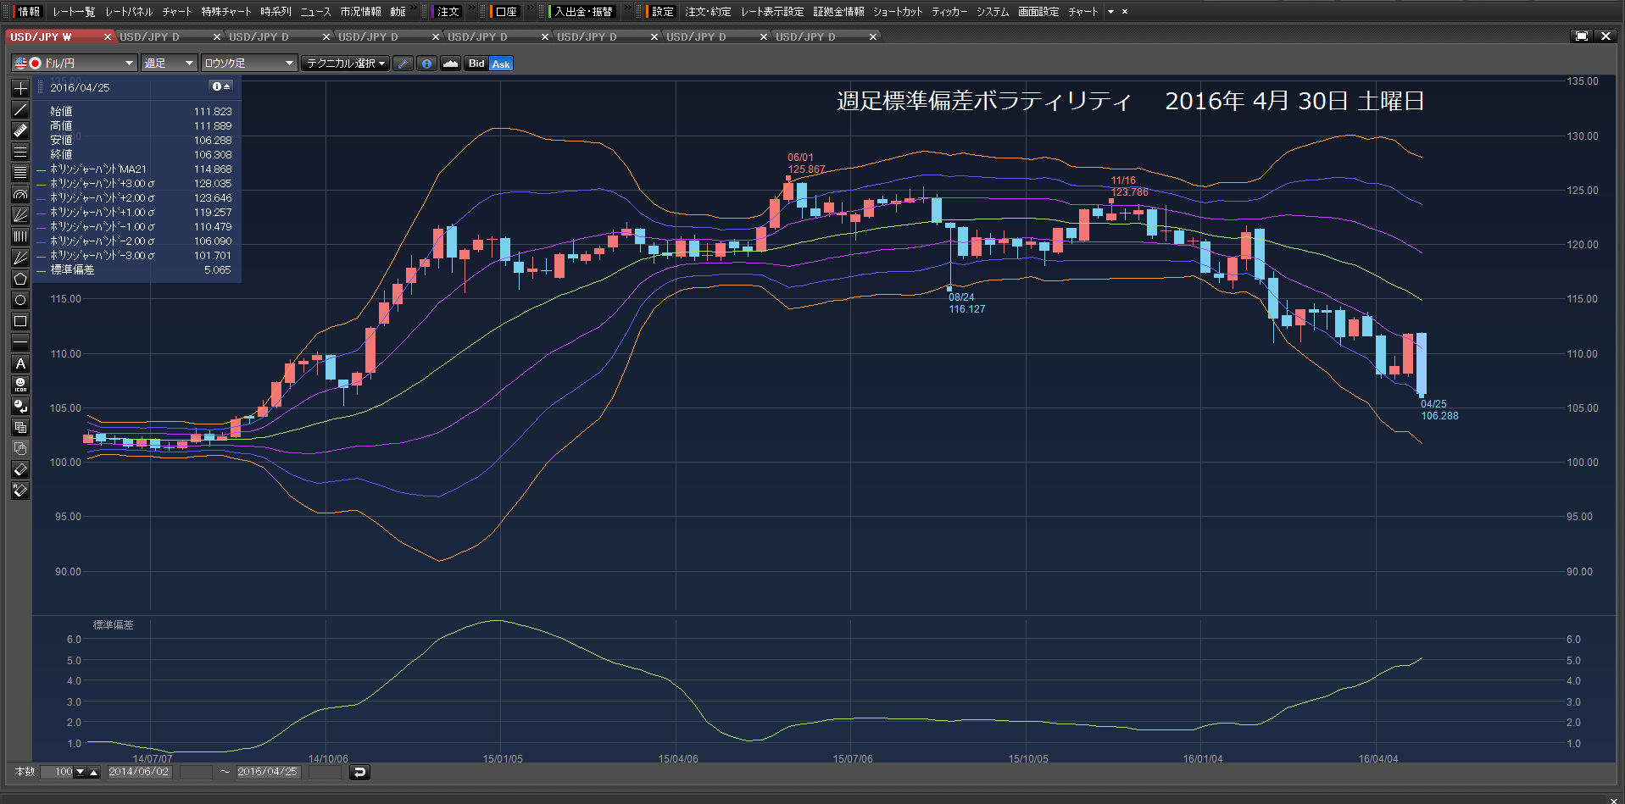Expand the hidden items after 動画 menu
The width and height of the screenshot is (1625, 804).
pos(414,9)
